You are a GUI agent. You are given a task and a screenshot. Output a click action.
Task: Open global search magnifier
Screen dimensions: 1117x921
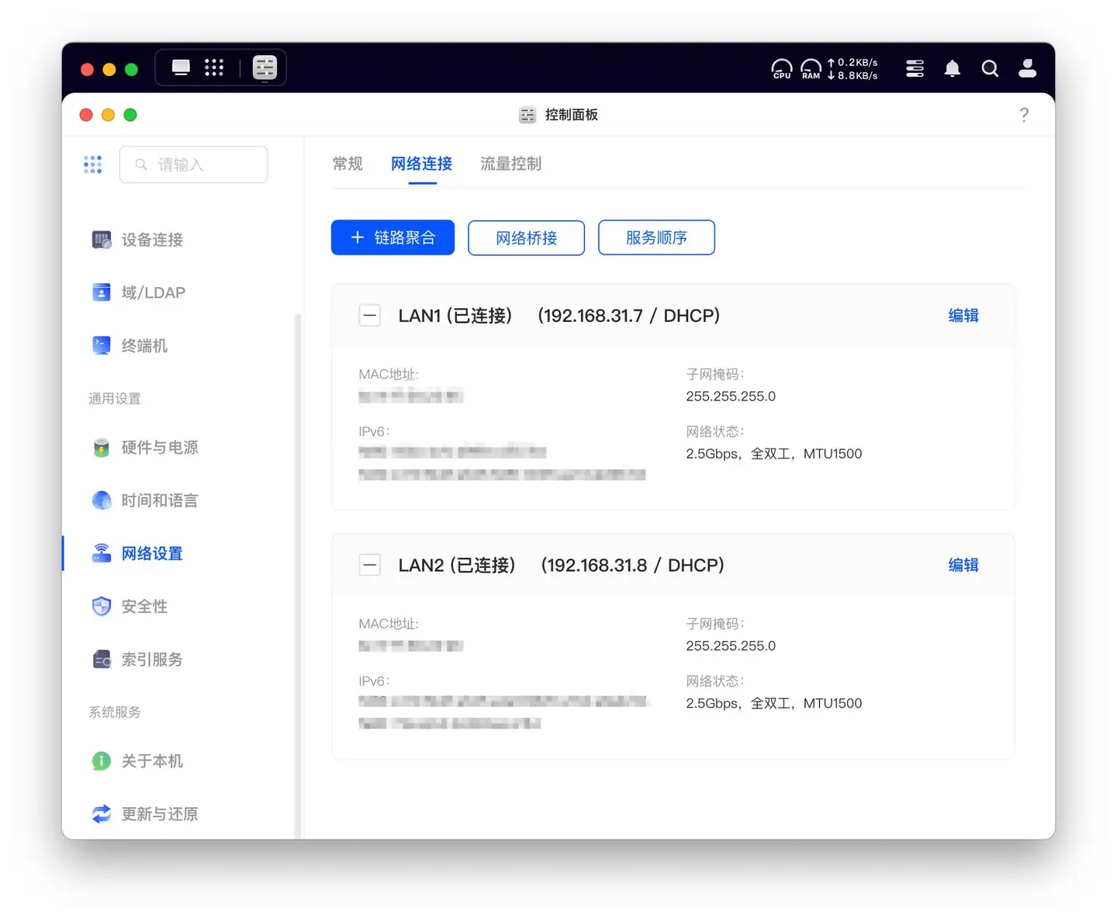pos(990,68)
